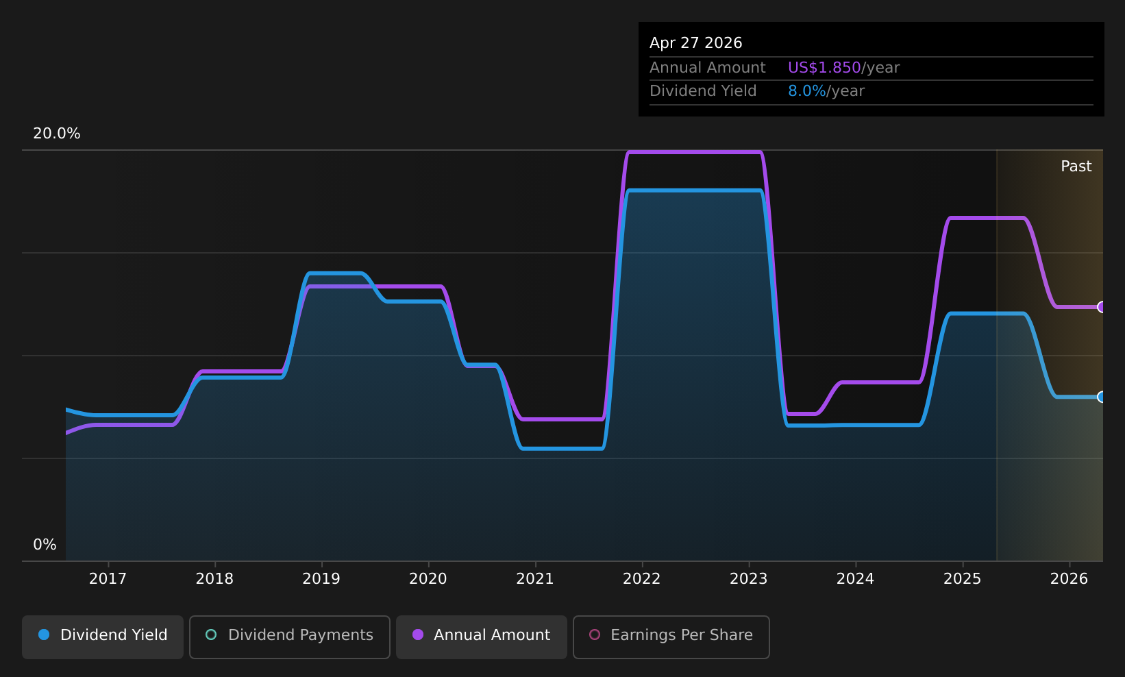Click the 2019 x-axis label
The width and height of the screenshot is (1125, 677).
321,579
